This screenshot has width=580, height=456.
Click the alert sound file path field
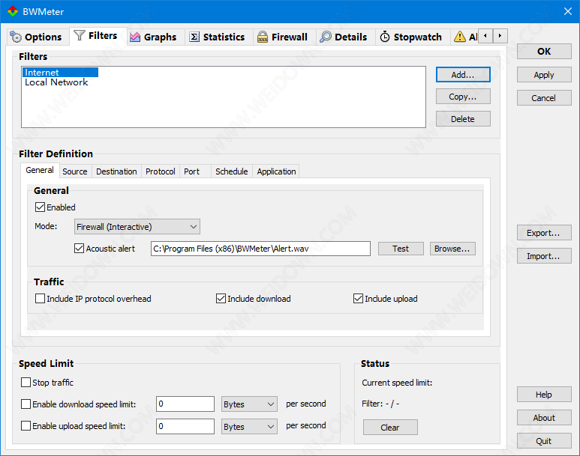(260, 249)
